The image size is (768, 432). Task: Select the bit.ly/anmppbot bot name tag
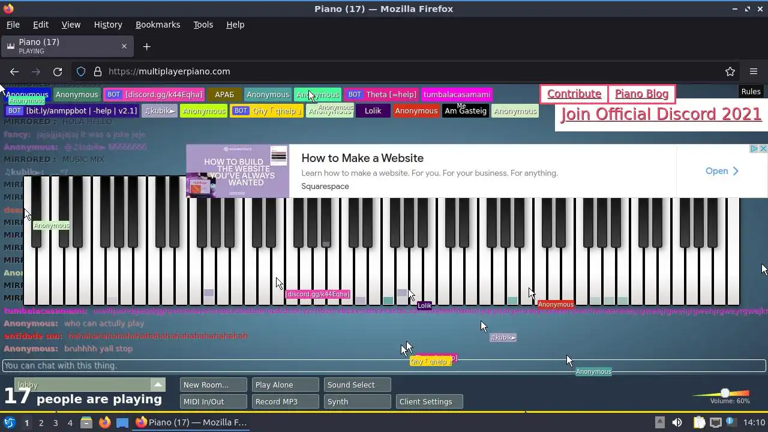click(72, 111)
